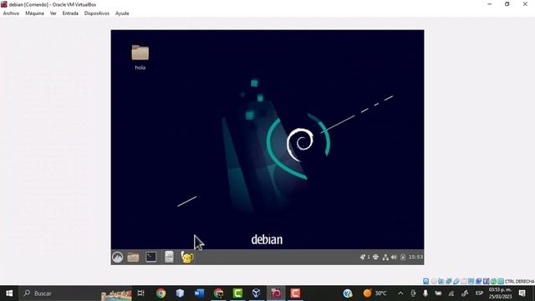Screen dimensions: 535x301
Task: Open the Máquina menu
Action: (x=34, y=13)
